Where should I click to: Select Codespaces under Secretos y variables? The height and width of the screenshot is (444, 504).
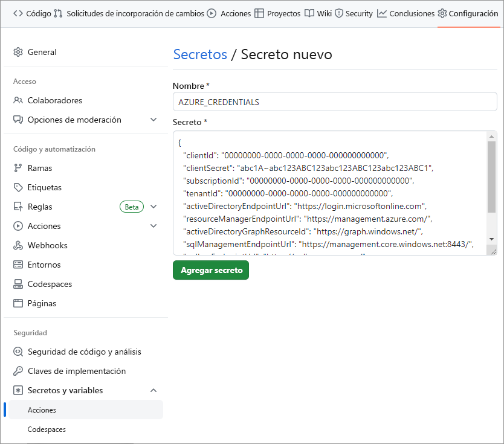click(47, 430)
